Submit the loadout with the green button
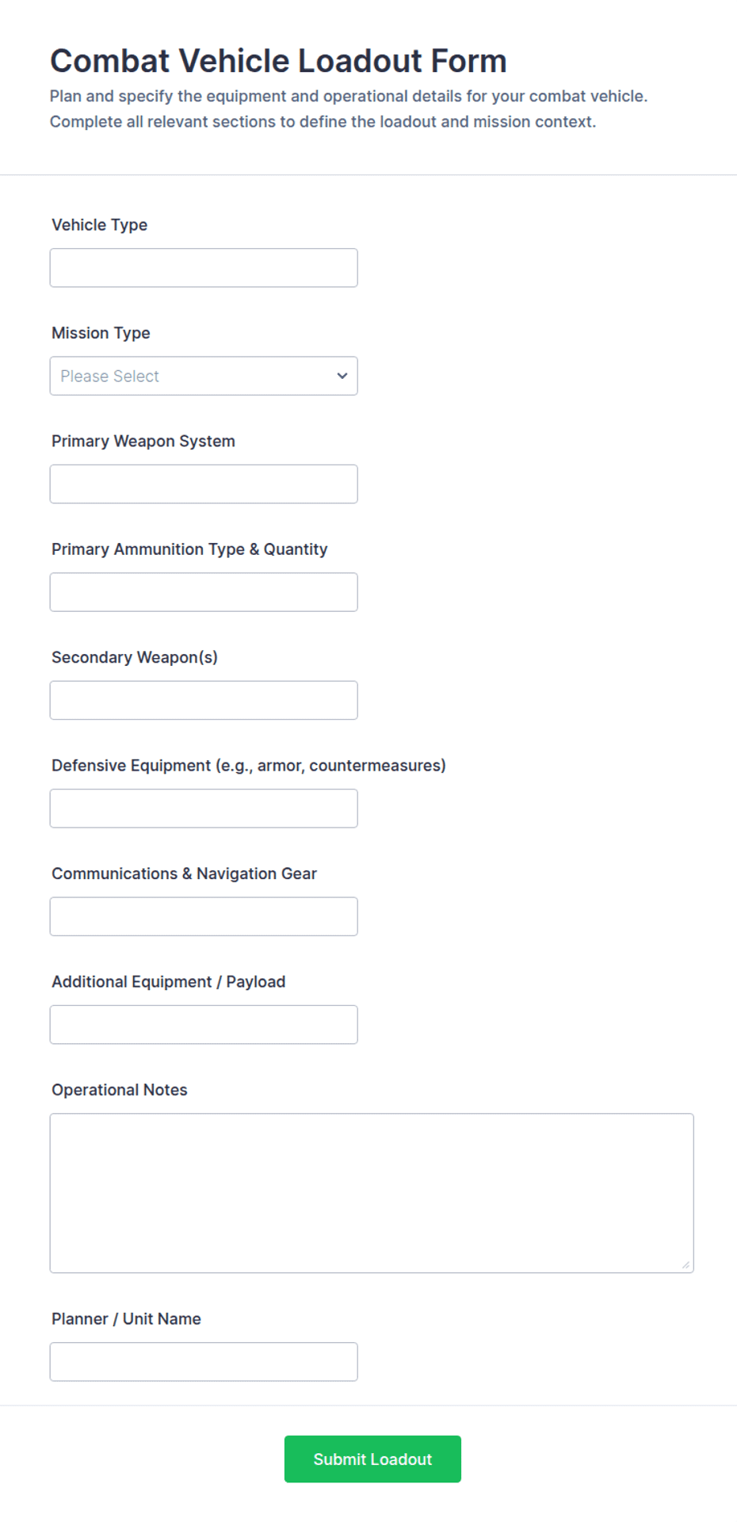 pyautogui.click(x=372, y=1459)
